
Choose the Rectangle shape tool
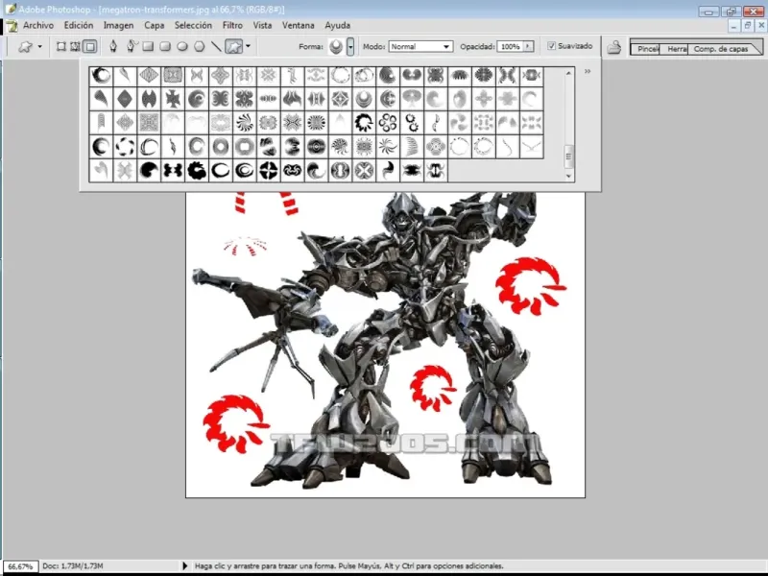click(x=149, y=46)
